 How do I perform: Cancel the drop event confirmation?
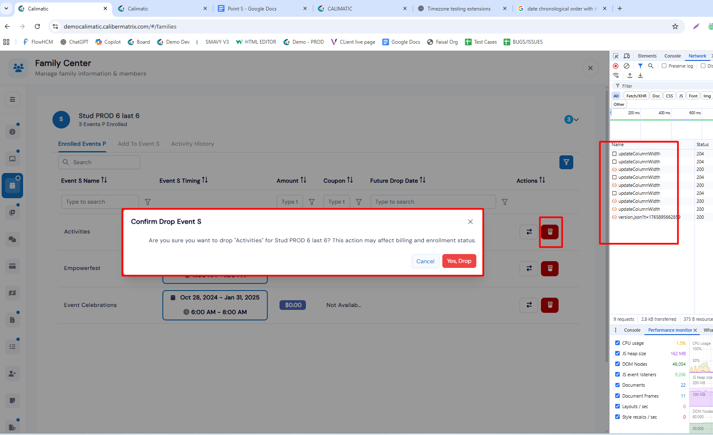tap(425, 261)
